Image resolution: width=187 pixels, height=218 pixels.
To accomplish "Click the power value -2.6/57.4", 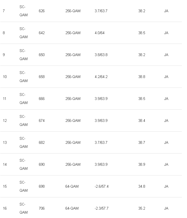I will [x=101, y=187].
